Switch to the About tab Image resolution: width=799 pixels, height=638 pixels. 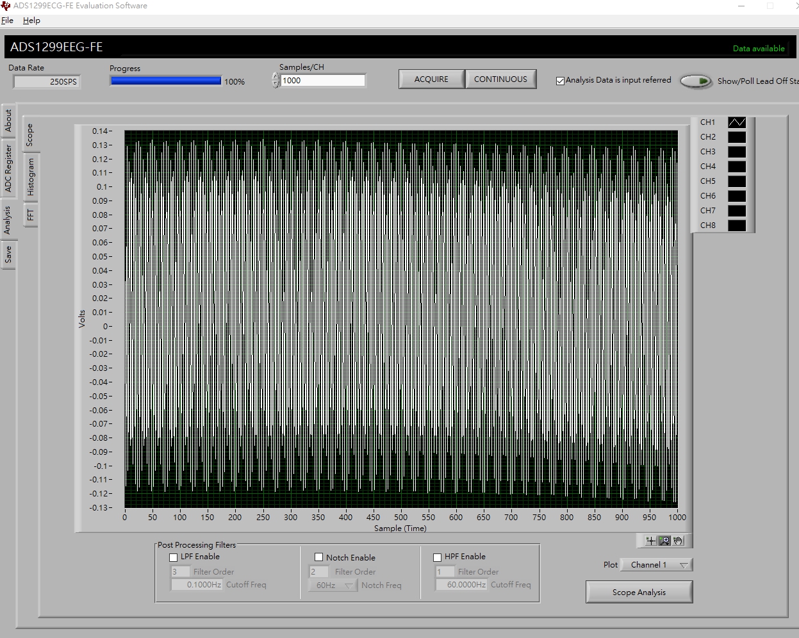pos(8,120)
